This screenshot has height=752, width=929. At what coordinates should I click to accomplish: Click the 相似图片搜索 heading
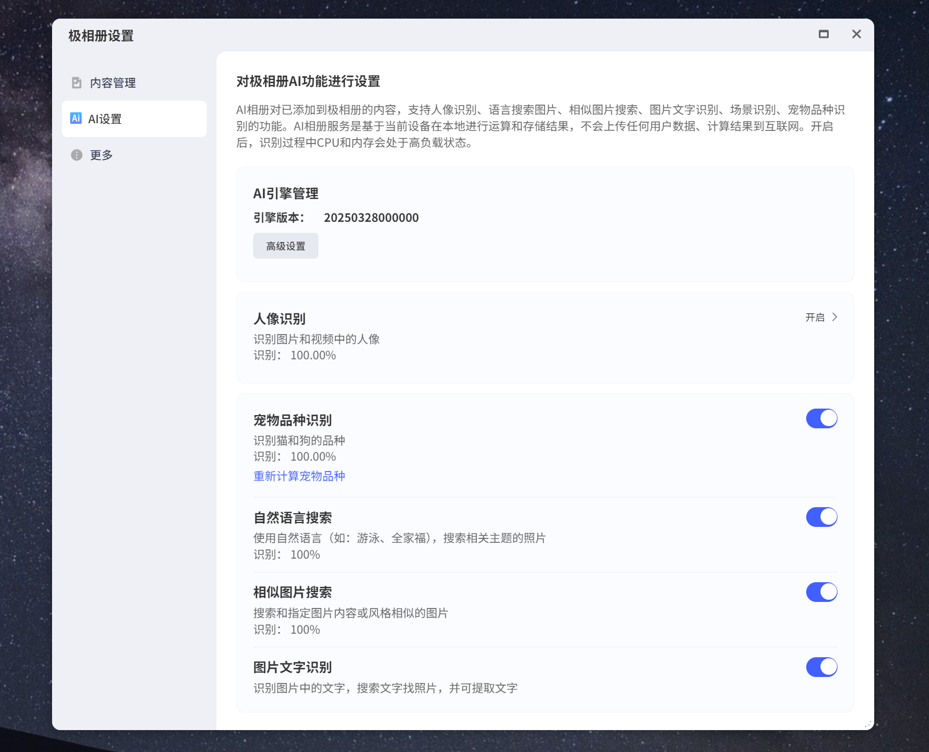click(293, 592)
